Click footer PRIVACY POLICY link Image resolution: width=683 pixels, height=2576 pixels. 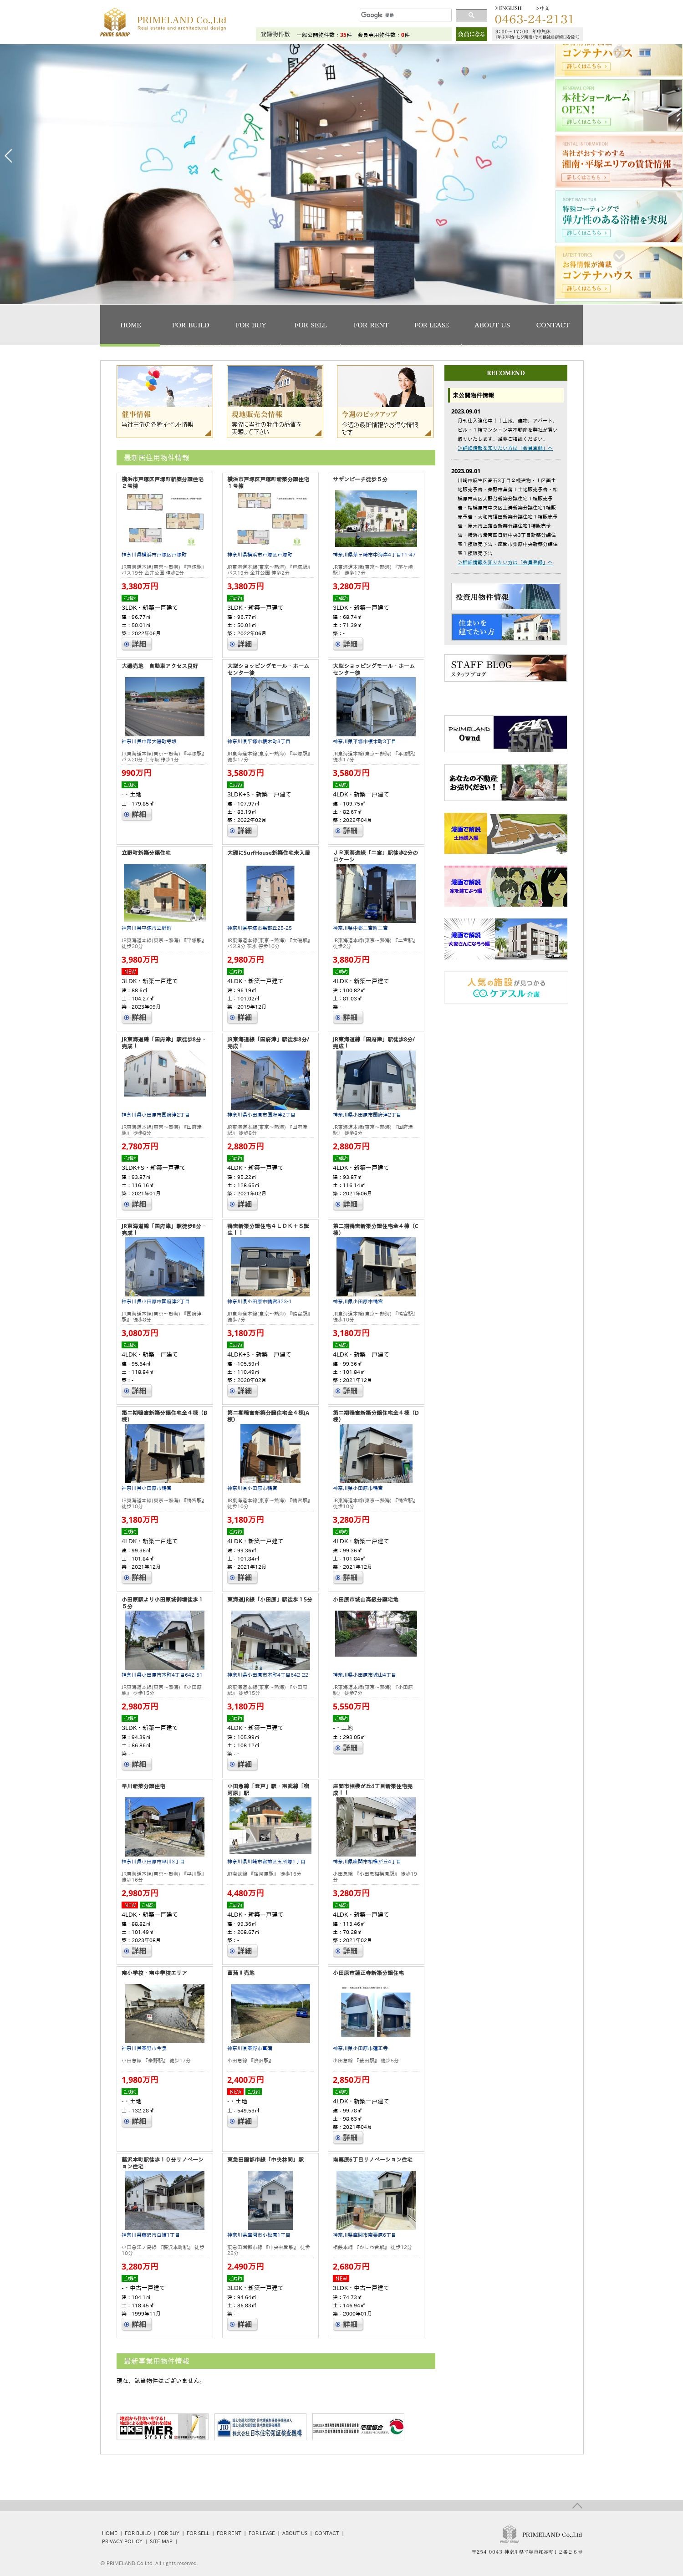(122, 2541)
